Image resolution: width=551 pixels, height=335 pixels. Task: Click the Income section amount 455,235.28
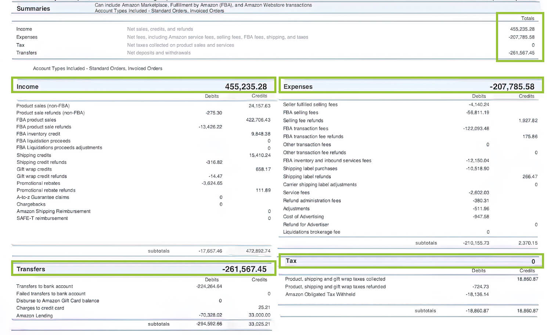pyautogui.click(x=246, y=87)
